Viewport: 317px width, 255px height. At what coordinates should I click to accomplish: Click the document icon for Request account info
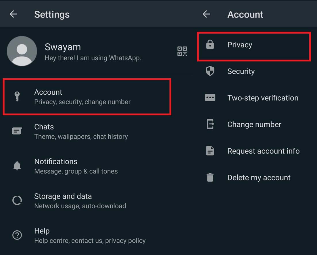coord(210,151)
